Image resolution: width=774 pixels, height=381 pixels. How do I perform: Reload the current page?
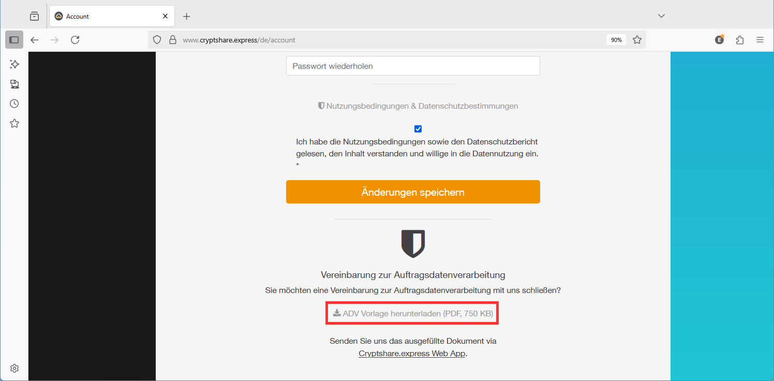click(x=75, y=40)
